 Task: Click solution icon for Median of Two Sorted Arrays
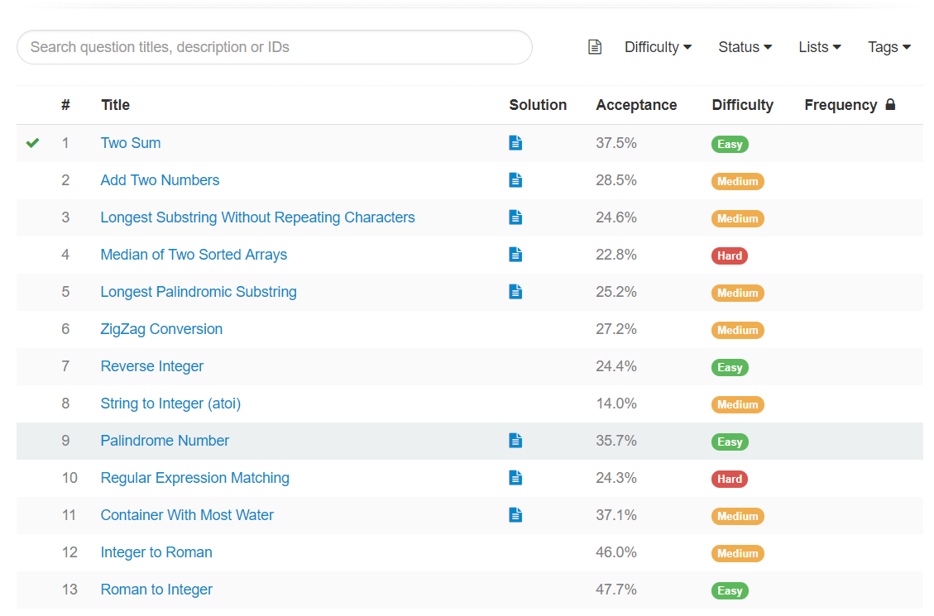[x=515, y=255]
